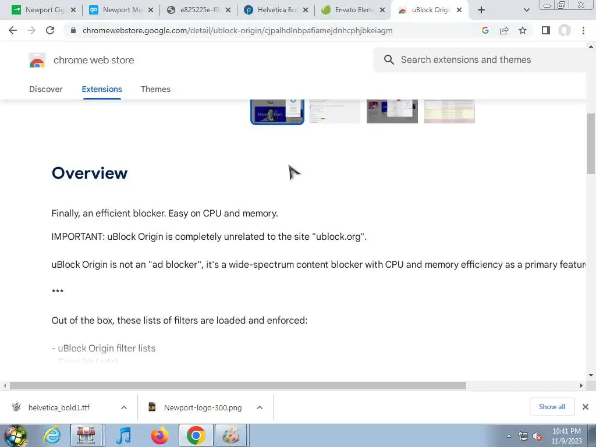The image size is (596, 447).
Task: Close the uBlock Origin tab
Action: pos(459,10)
